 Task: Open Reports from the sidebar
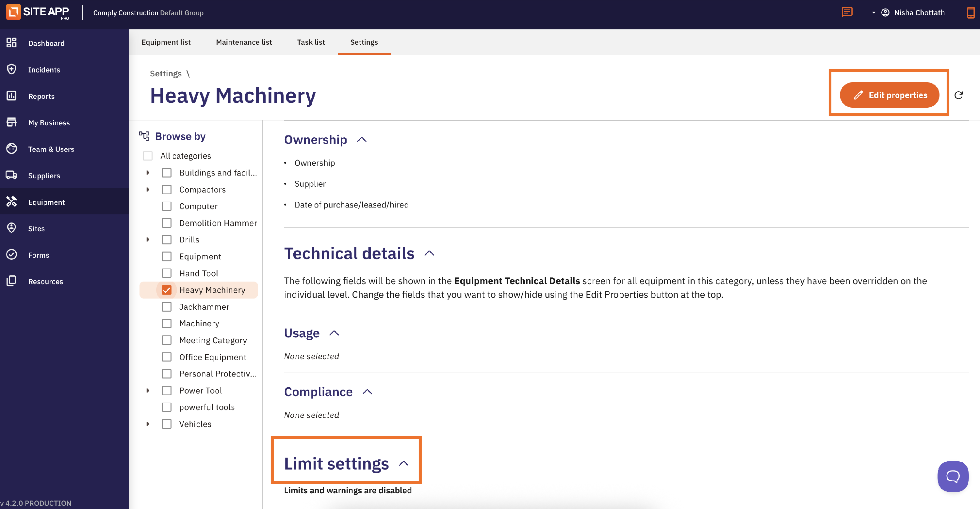64,96
